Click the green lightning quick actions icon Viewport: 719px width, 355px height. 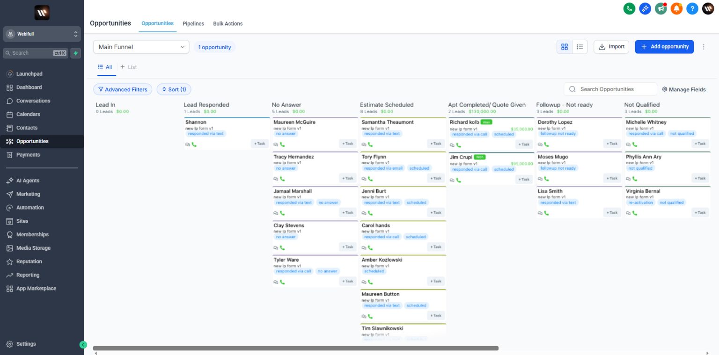pos(75,53)
